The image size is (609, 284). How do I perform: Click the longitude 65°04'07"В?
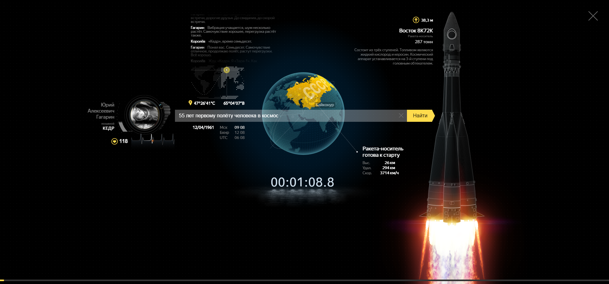pos(234,103)
